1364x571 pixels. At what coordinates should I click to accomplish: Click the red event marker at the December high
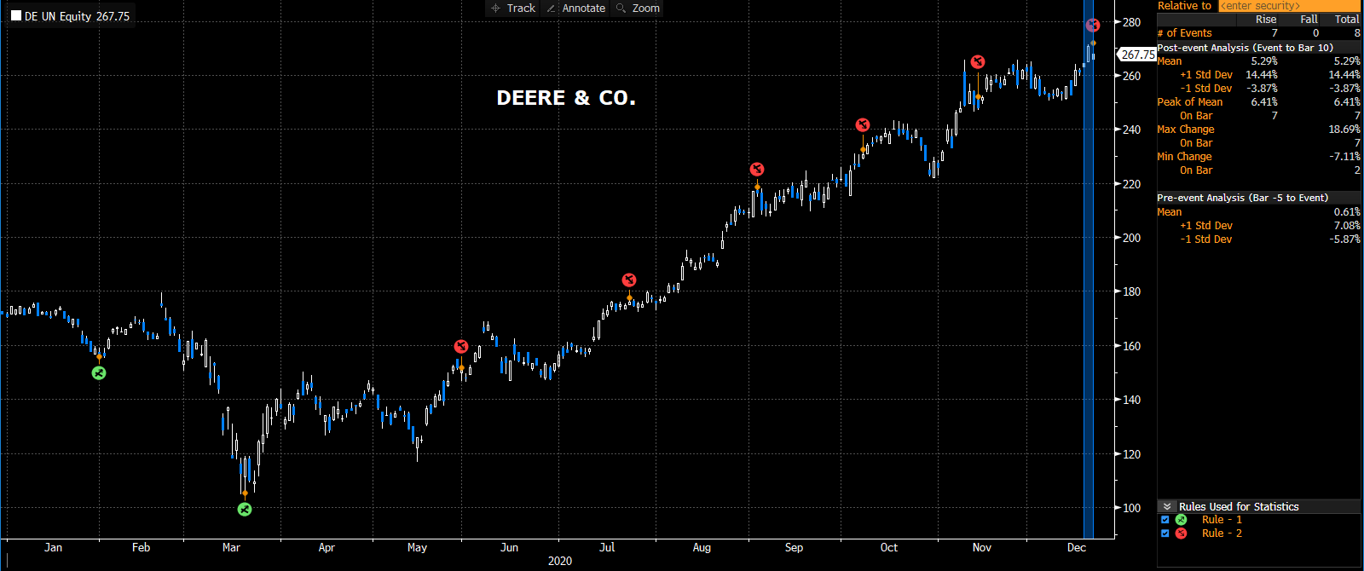1093,25
